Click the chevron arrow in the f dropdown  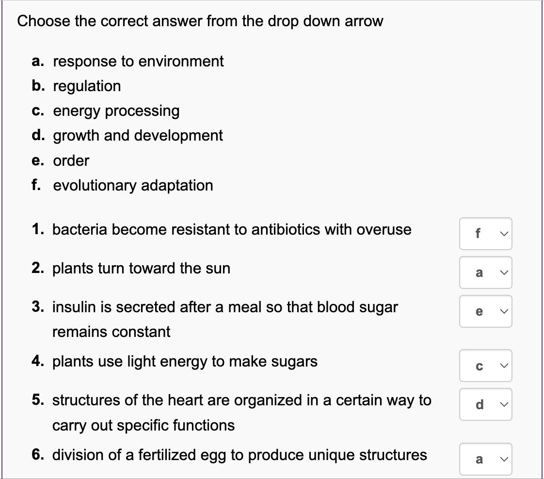point(504,234)
